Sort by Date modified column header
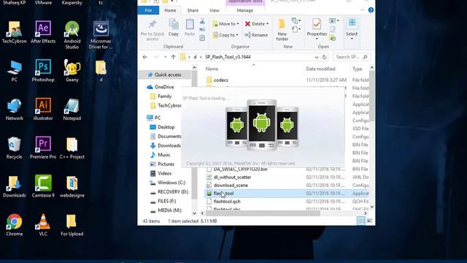This screenshot has height=263, width=467. [x=320, y=69]
